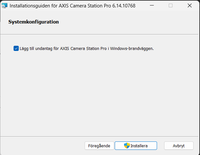This screenshot has width=200, height=155.
Task: Click the Installera button
Action: click(136, 146)
